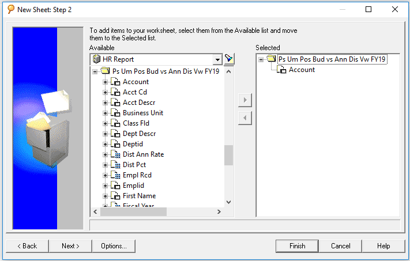Click the right arrow to add item to Selected
Screen dimensions: 410x261
coord(245,100)
